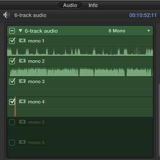Click the orange playhead line in mono 4

[x=15, y=107]
